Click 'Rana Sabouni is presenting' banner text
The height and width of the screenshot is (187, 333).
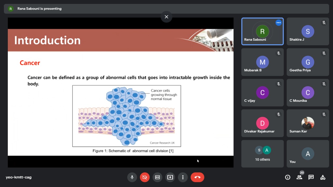[x=40, y=9]
